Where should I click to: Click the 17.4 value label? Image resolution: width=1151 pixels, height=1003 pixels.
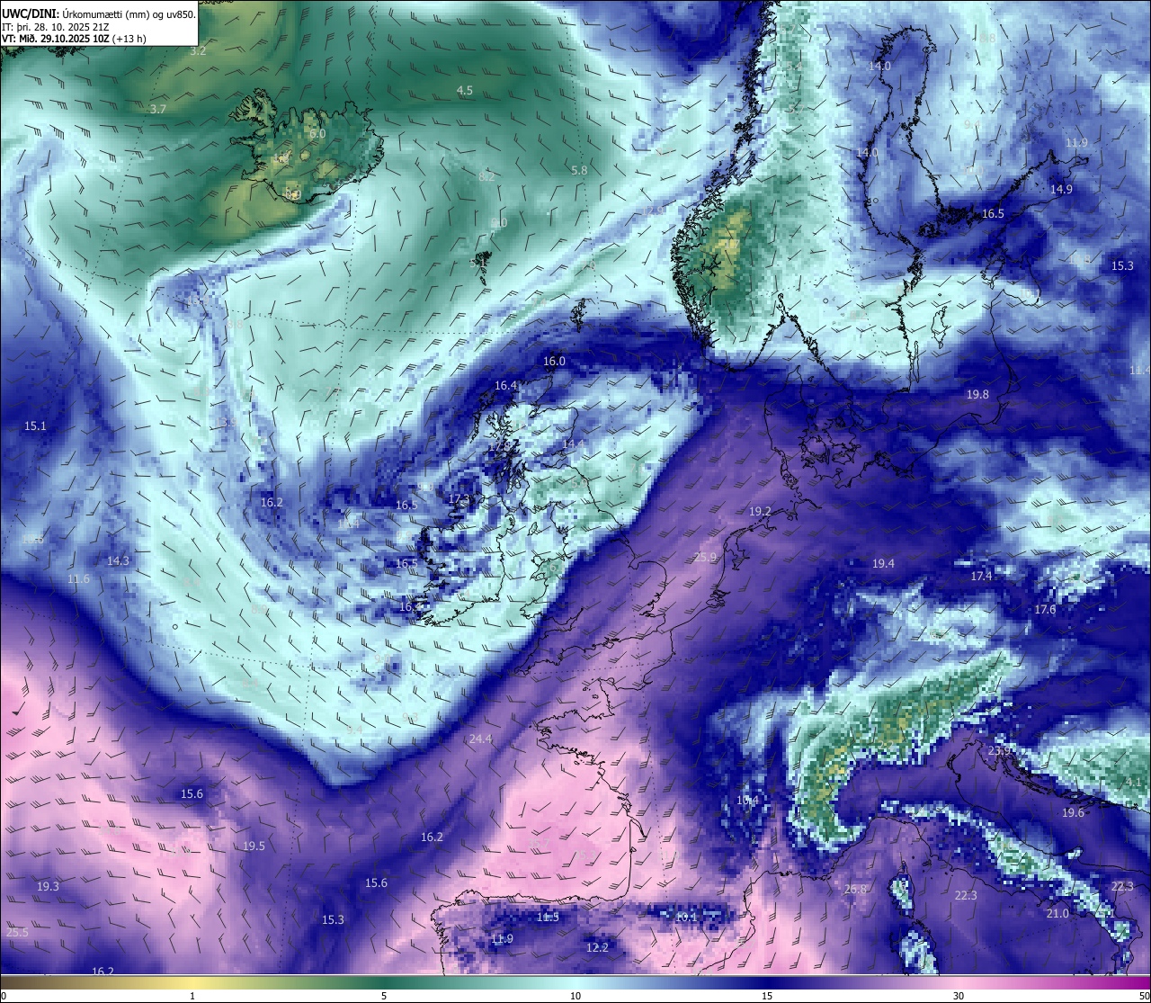[x=981, y=577]
